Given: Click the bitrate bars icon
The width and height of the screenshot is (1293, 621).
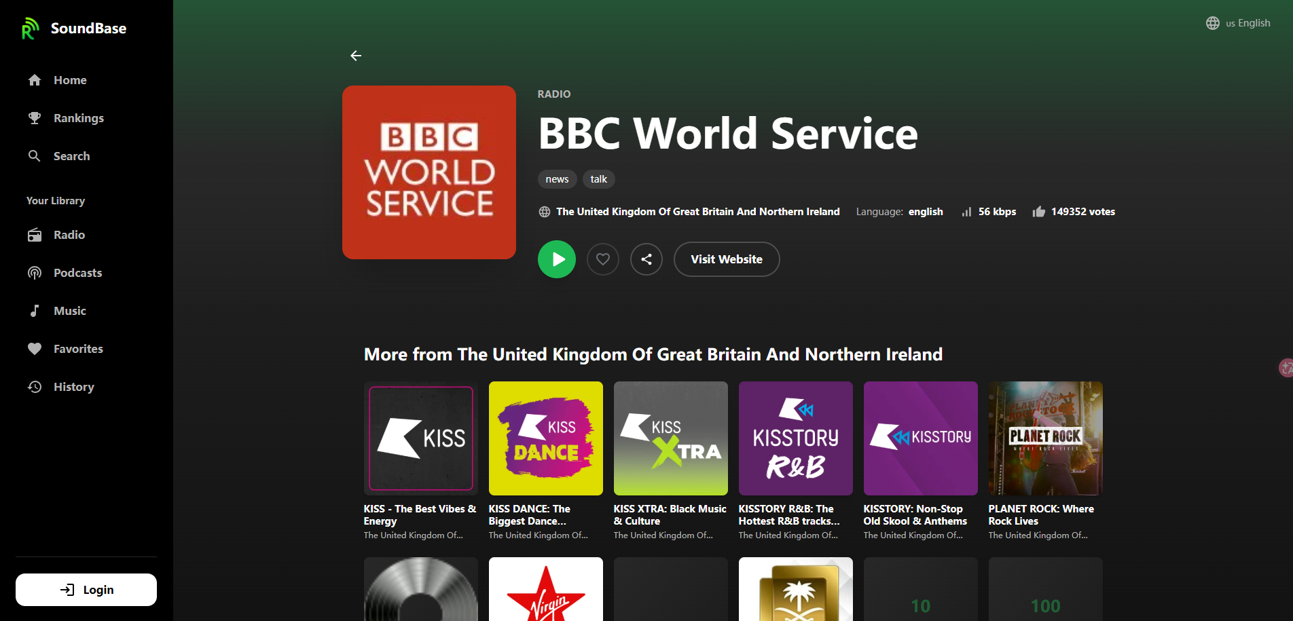Looking at the screenshot, I should 966,212.
